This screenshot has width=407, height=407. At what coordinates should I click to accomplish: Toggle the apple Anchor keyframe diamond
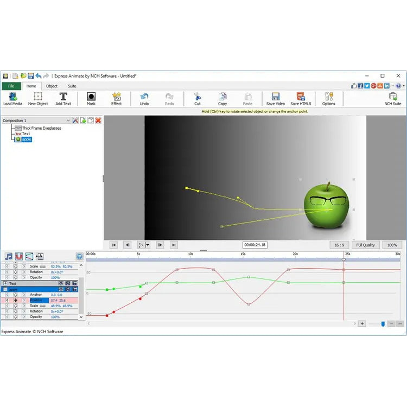pyautogui.click(x=15, y=295)
